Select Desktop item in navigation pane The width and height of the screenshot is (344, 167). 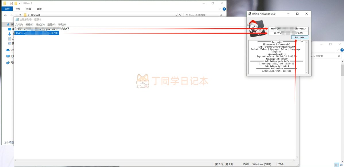(10, 29)
